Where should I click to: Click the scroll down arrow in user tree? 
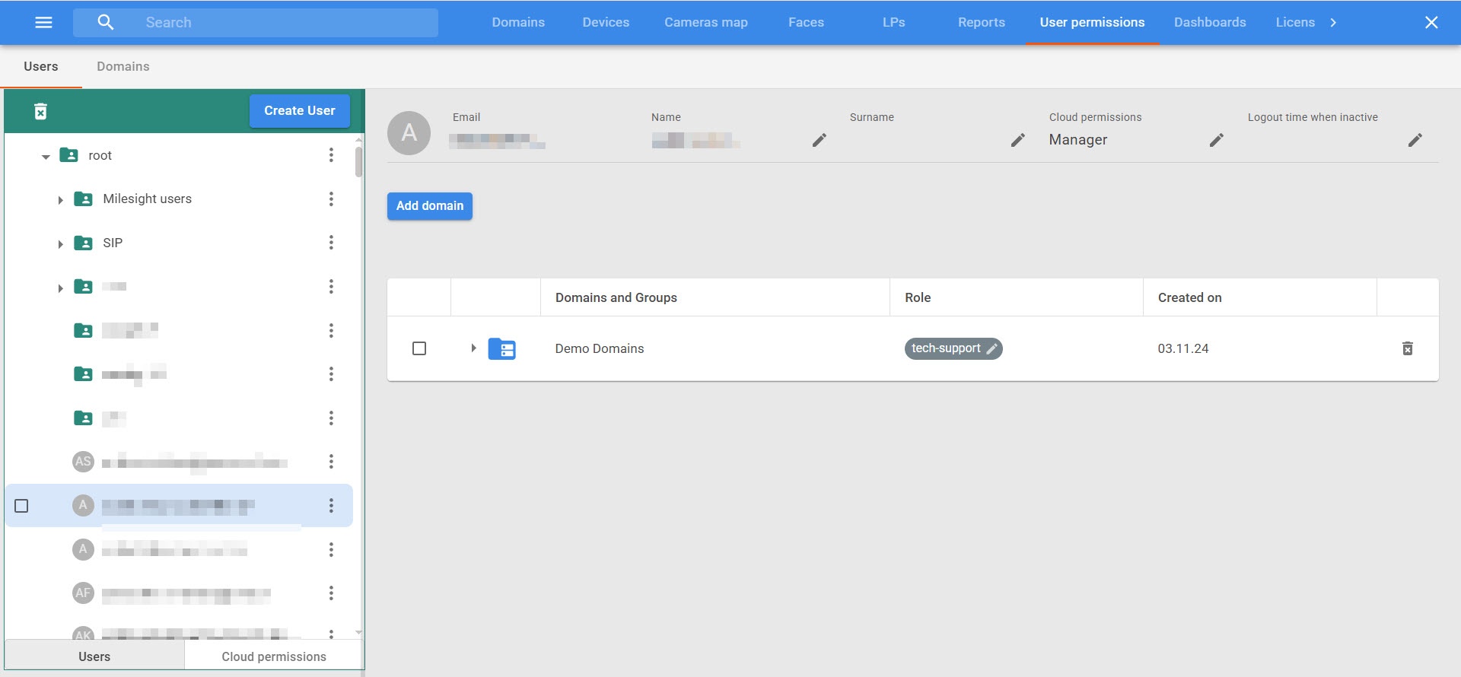pyautogui.click(x=358, y=633)
